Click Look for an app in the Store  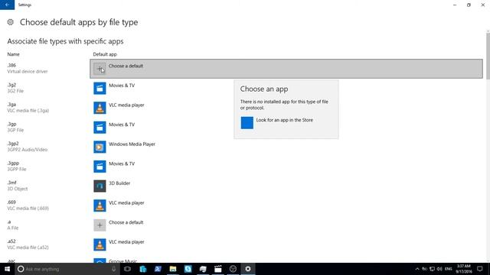(284, 120)
